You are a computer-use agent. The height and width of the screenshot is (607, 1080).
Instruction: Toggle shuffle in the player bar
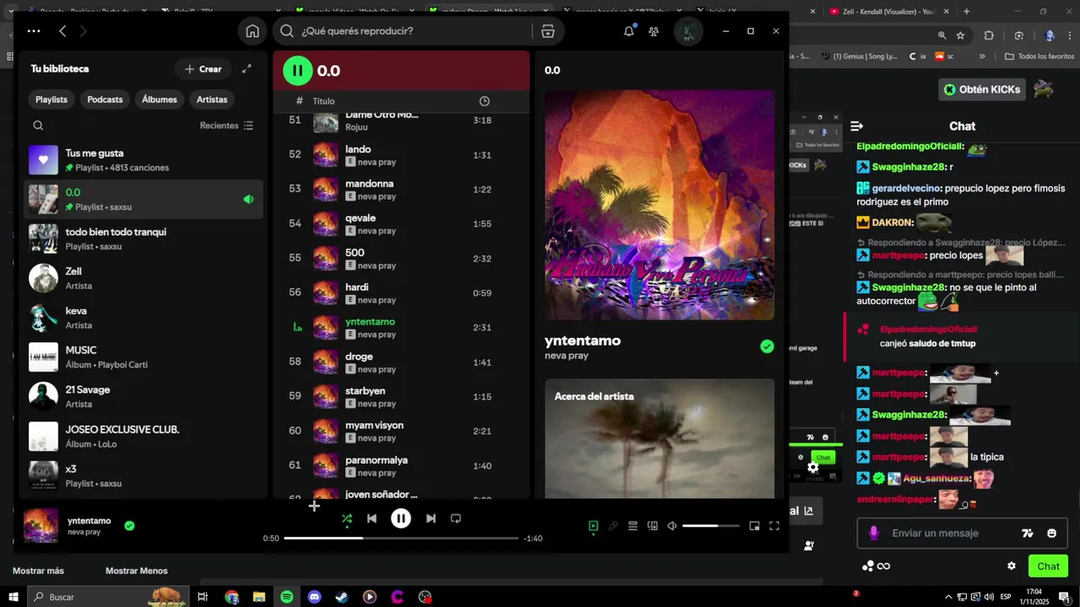coord(347,519)
